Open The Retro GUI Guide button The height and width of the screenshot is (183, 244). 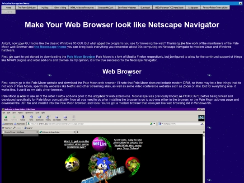click(x=27, y=8)
